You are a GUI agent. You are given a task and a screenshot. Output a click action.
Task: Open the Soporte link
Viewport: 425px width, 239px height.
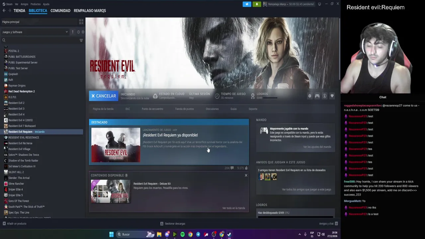click(253, 109)
